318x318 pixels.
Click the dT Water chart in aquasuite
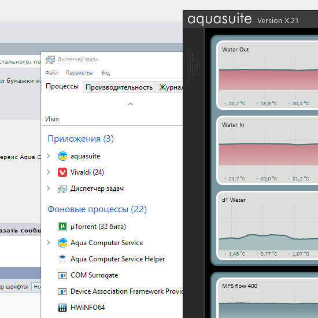click(268, 225)
